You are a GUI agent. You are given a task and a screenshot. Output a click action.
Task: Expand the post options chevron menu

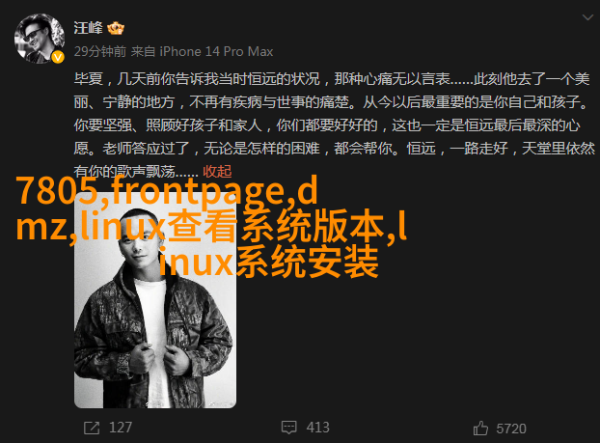tap(587, 17)
